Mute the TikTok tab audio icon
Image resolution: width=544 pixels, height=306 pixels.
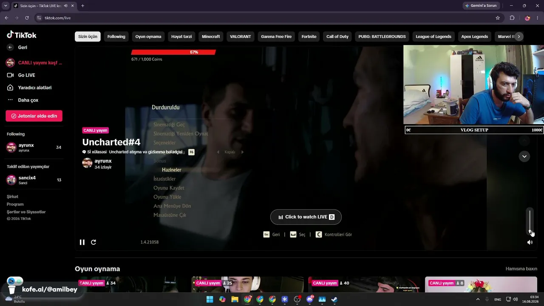pyautogui.click(x=66, y=6)
